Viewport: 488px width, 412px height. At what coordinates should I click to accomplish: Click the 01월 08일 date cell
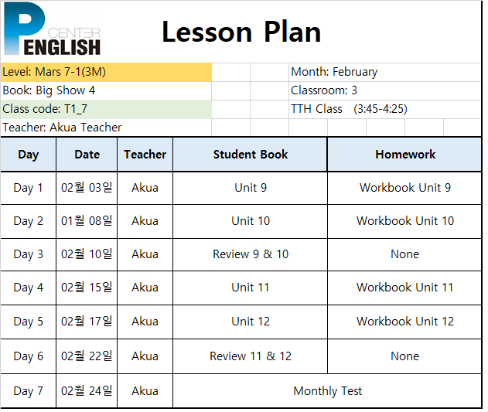click(x=87, y=221)
